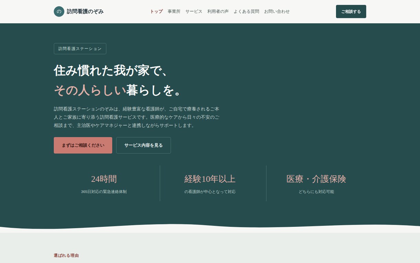
Task: Click the 訪問看護ステーション badge label
Action: 80,49
